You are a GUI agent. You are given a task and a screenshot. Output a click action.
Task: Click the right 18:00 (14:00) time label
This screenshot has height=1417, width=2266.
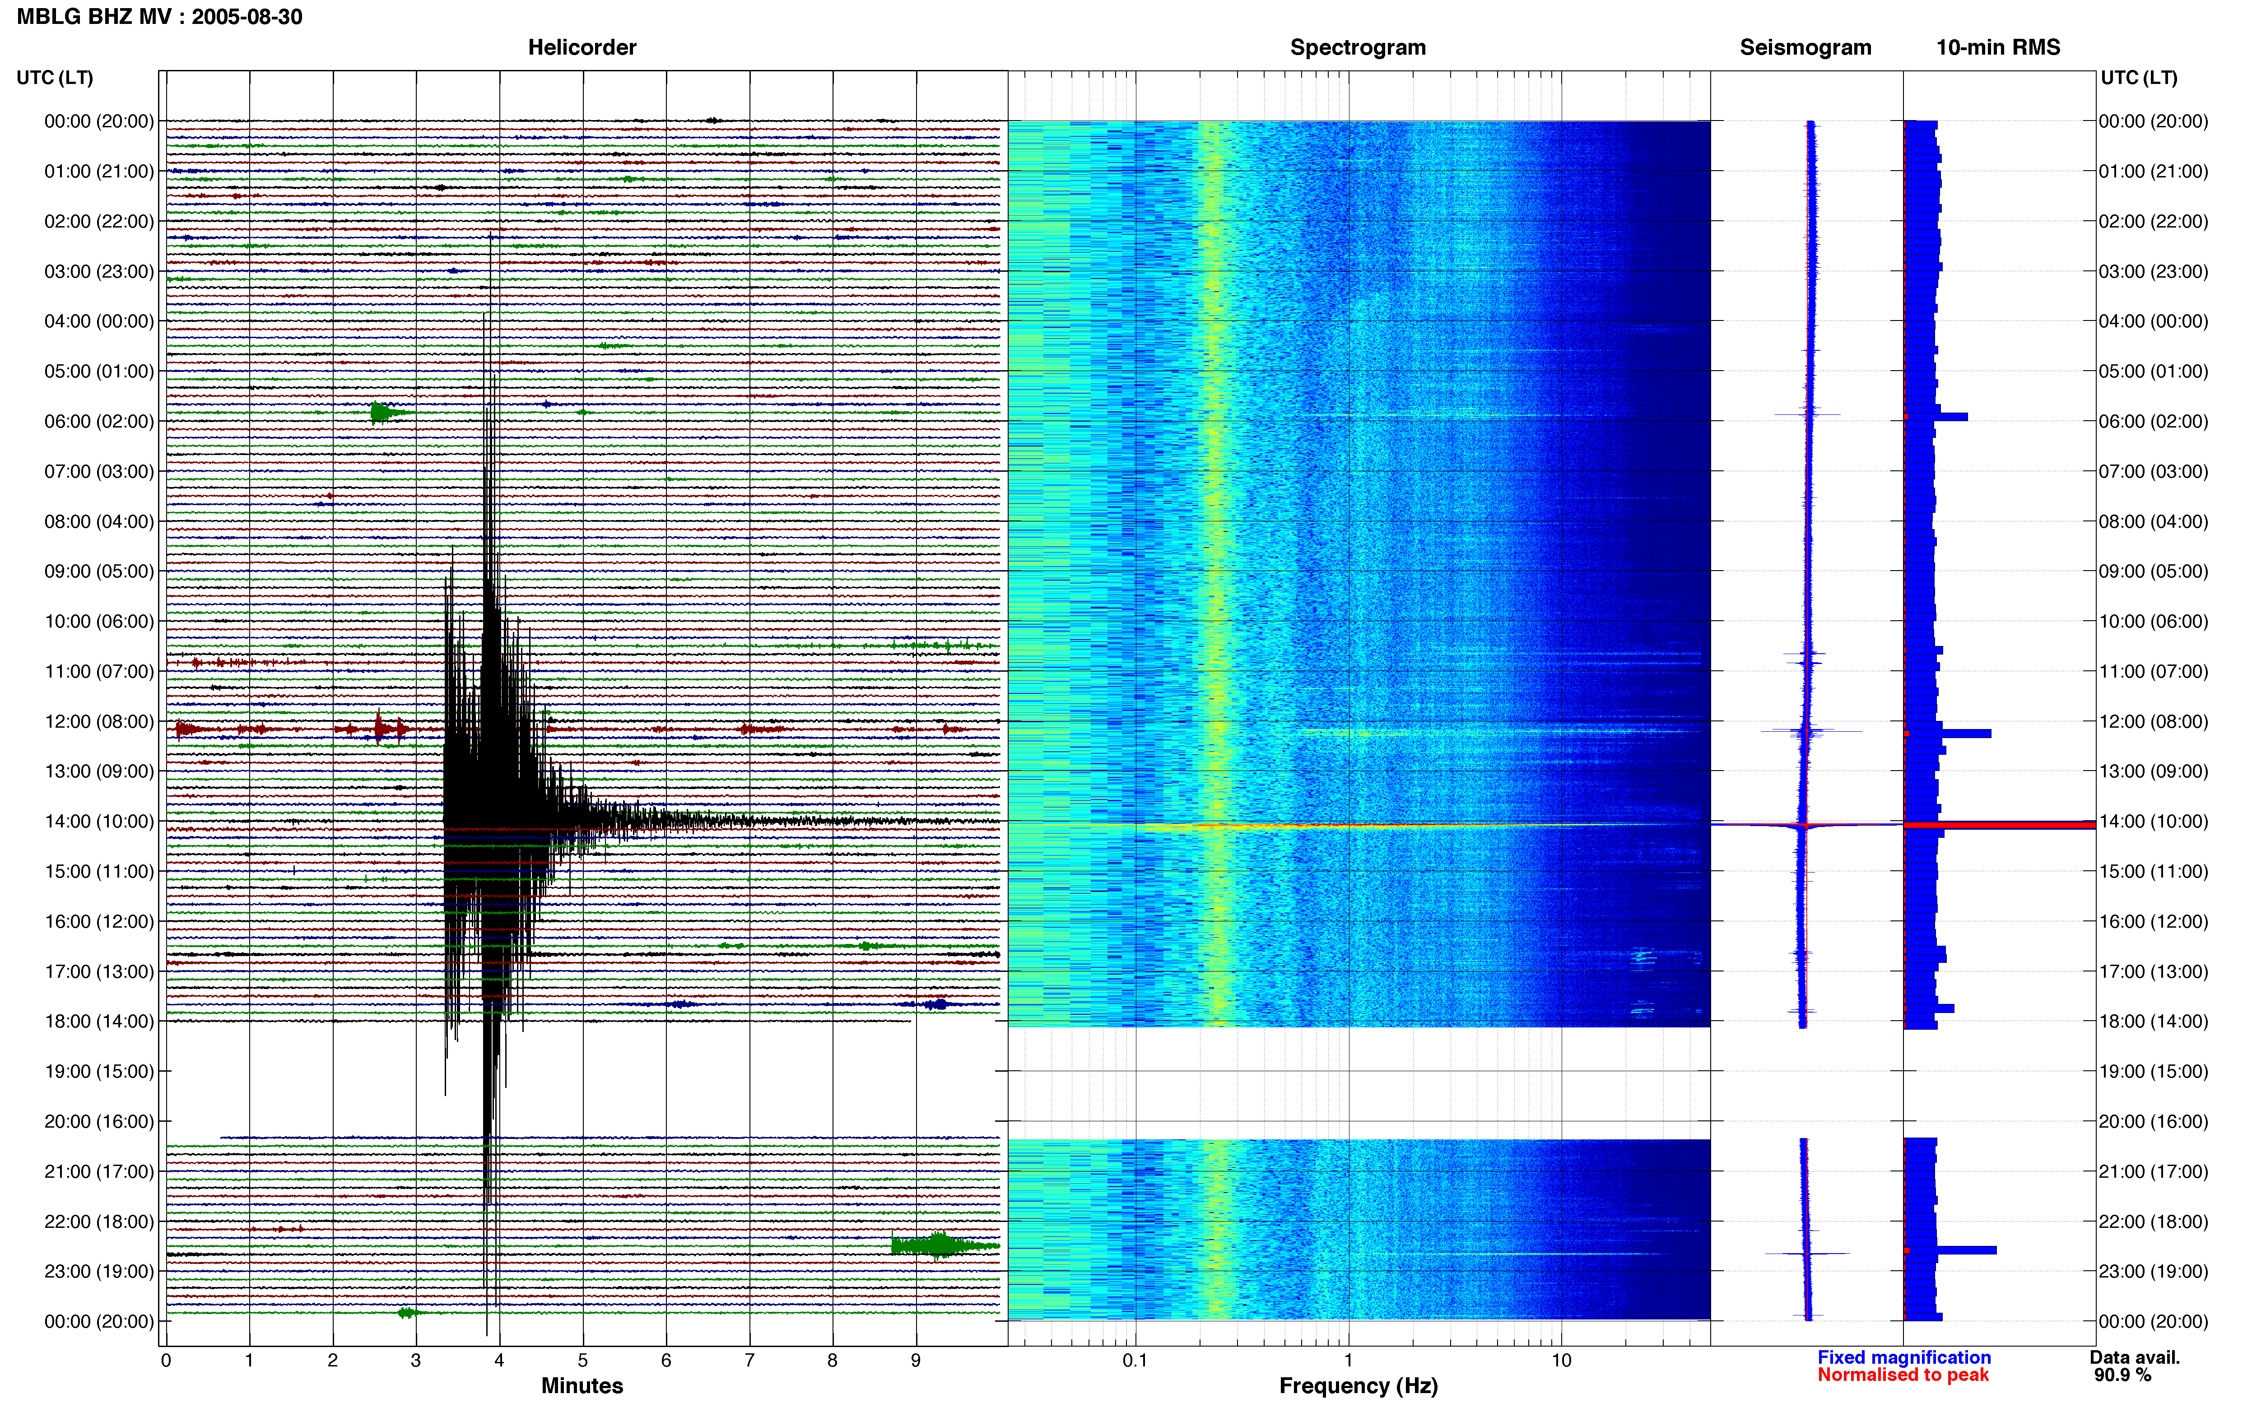point(2154,1022)
